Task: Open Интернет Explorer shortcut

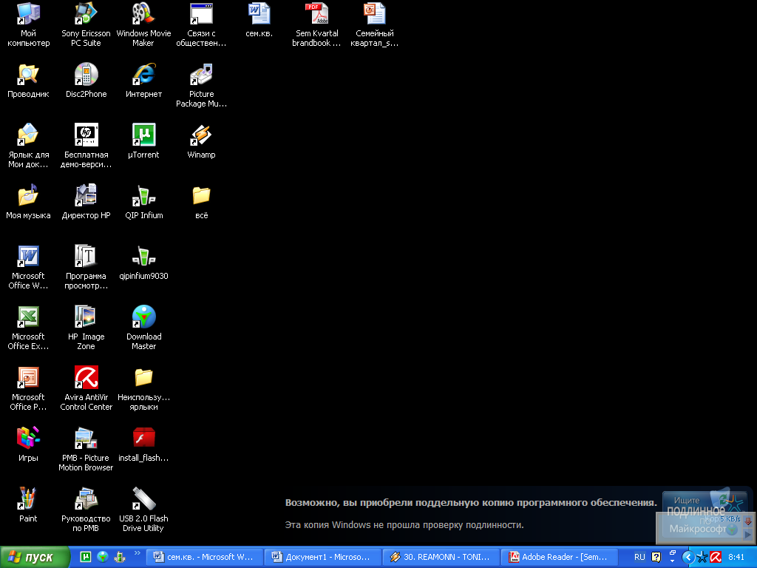Action: tap(143, 81)
